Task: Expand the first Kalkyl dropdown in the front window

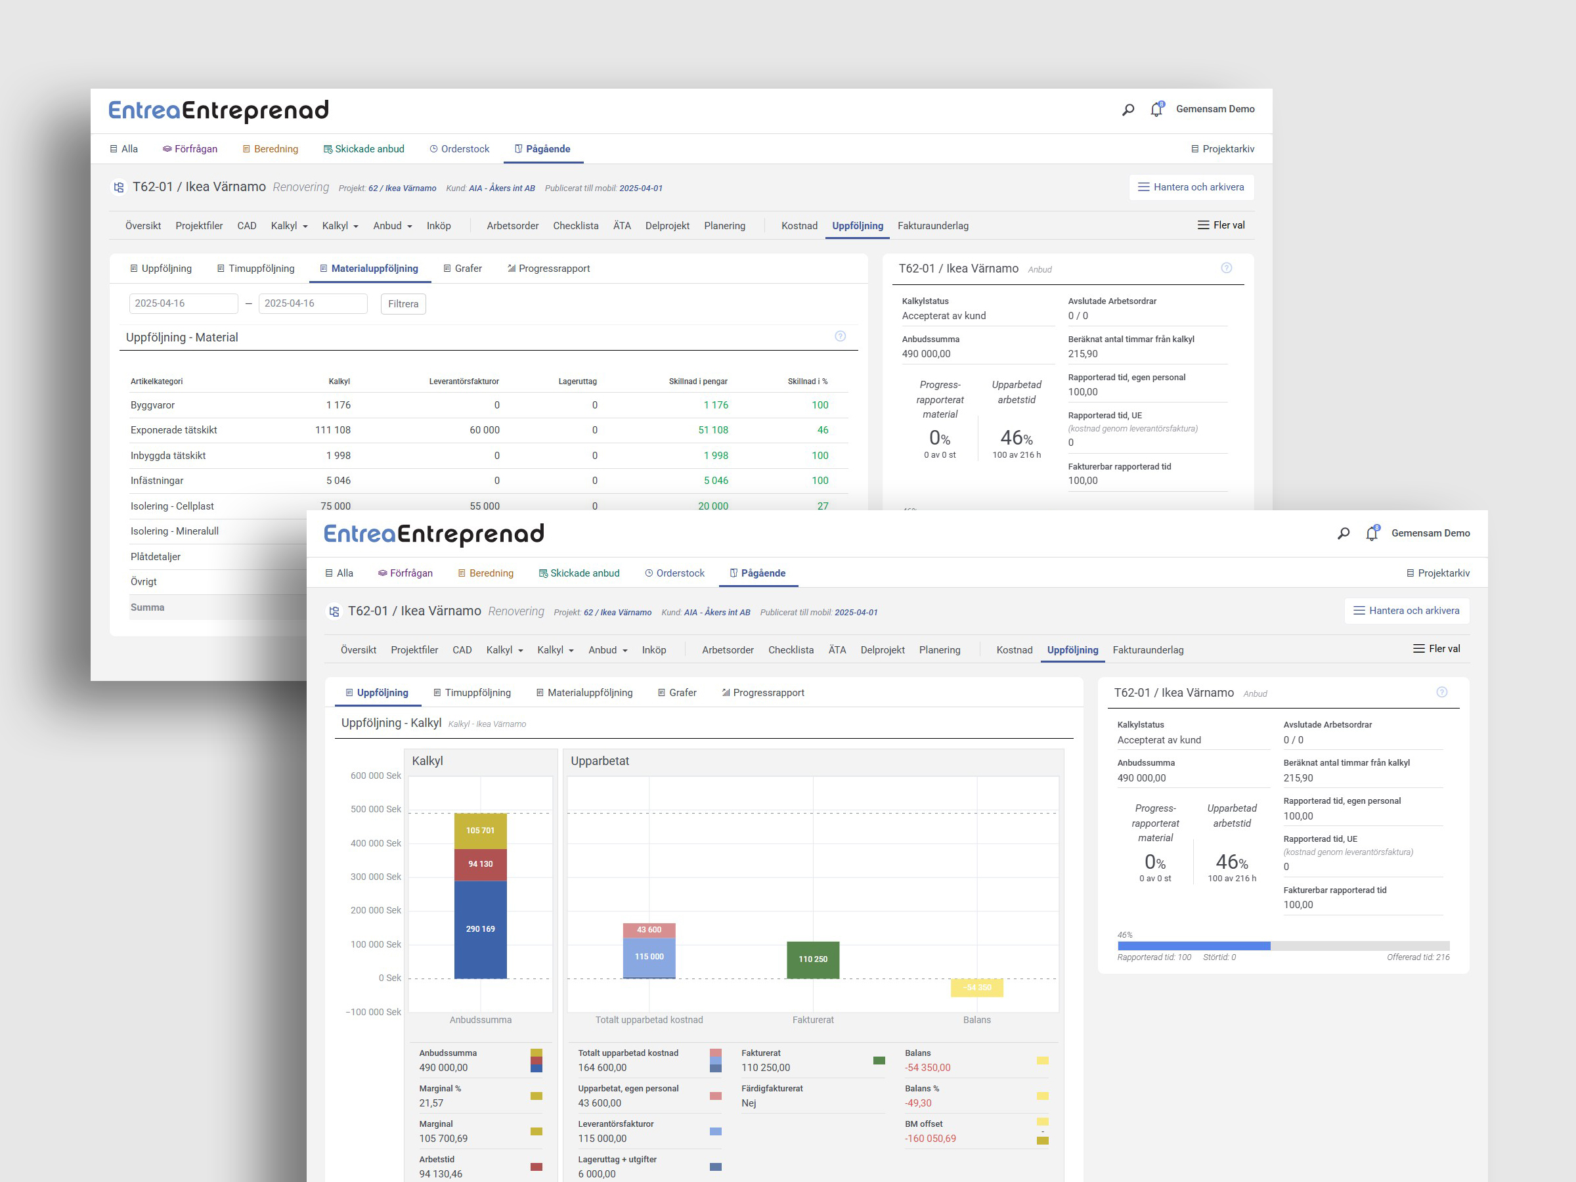Action: [x=504, y=650]
